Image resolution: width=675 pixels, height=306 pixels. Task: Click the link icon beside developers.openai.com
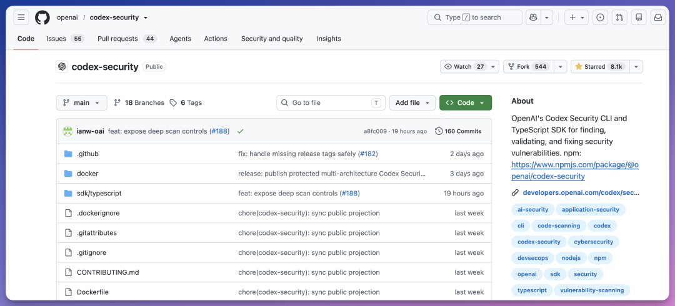[x=515, y=193]
